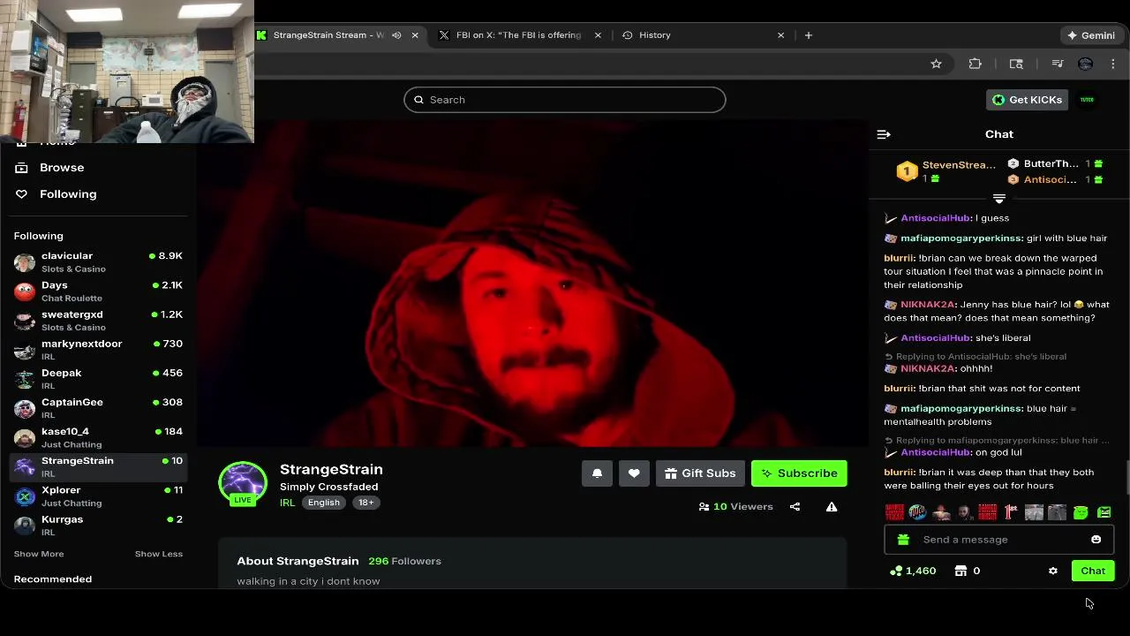Open the emoji picker in chat input
Viewport: 1130px width, 636px height.
pos(1096,540)
